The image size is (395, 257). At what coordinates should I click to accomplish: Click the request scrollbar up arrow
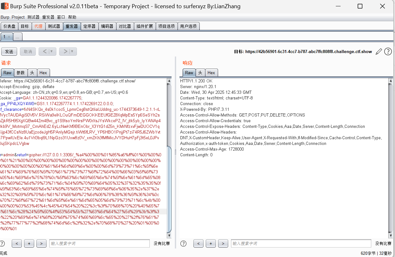[x=169, y=81]
